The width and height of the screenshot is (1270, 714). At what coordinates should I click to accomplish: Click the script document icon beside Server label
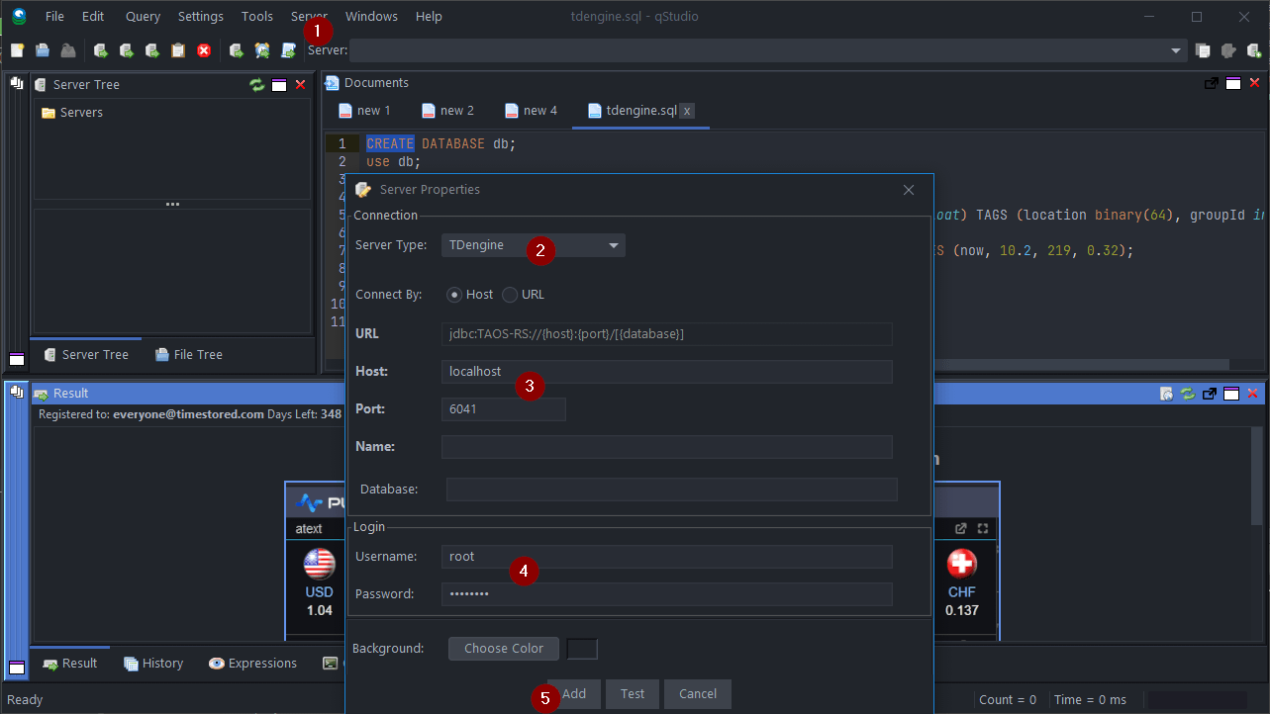click(288, 50)
